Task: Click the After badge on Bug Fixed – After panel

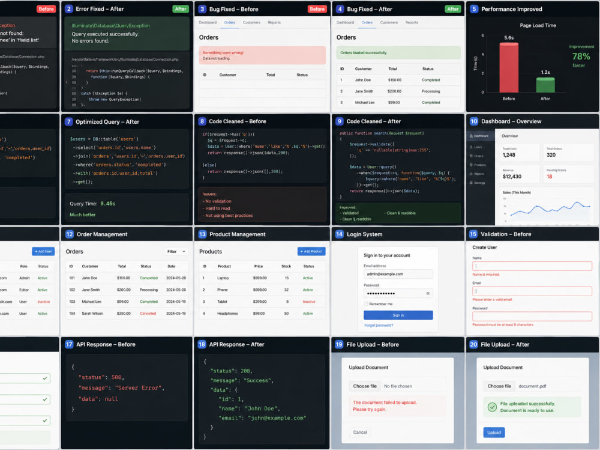Action: (453, 9)
